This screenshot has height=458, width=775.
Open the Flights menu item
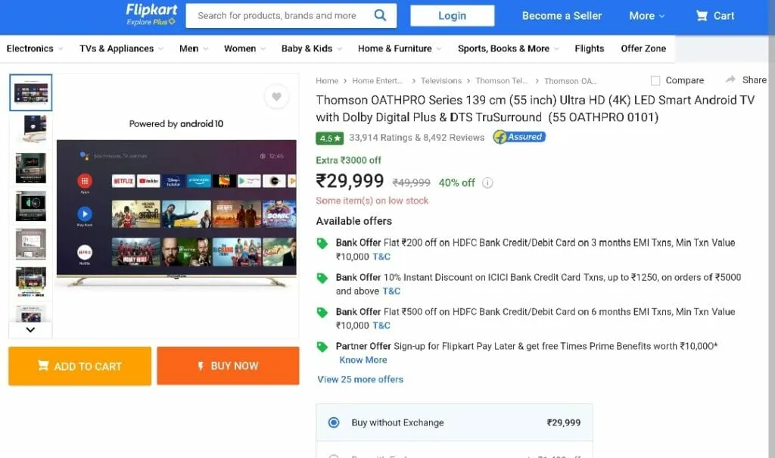(589, 48)
